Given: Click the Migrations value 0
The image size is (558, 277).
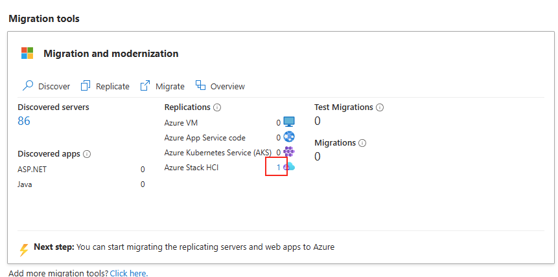Looking at the screenshot, I should click(x=318, y=157).
